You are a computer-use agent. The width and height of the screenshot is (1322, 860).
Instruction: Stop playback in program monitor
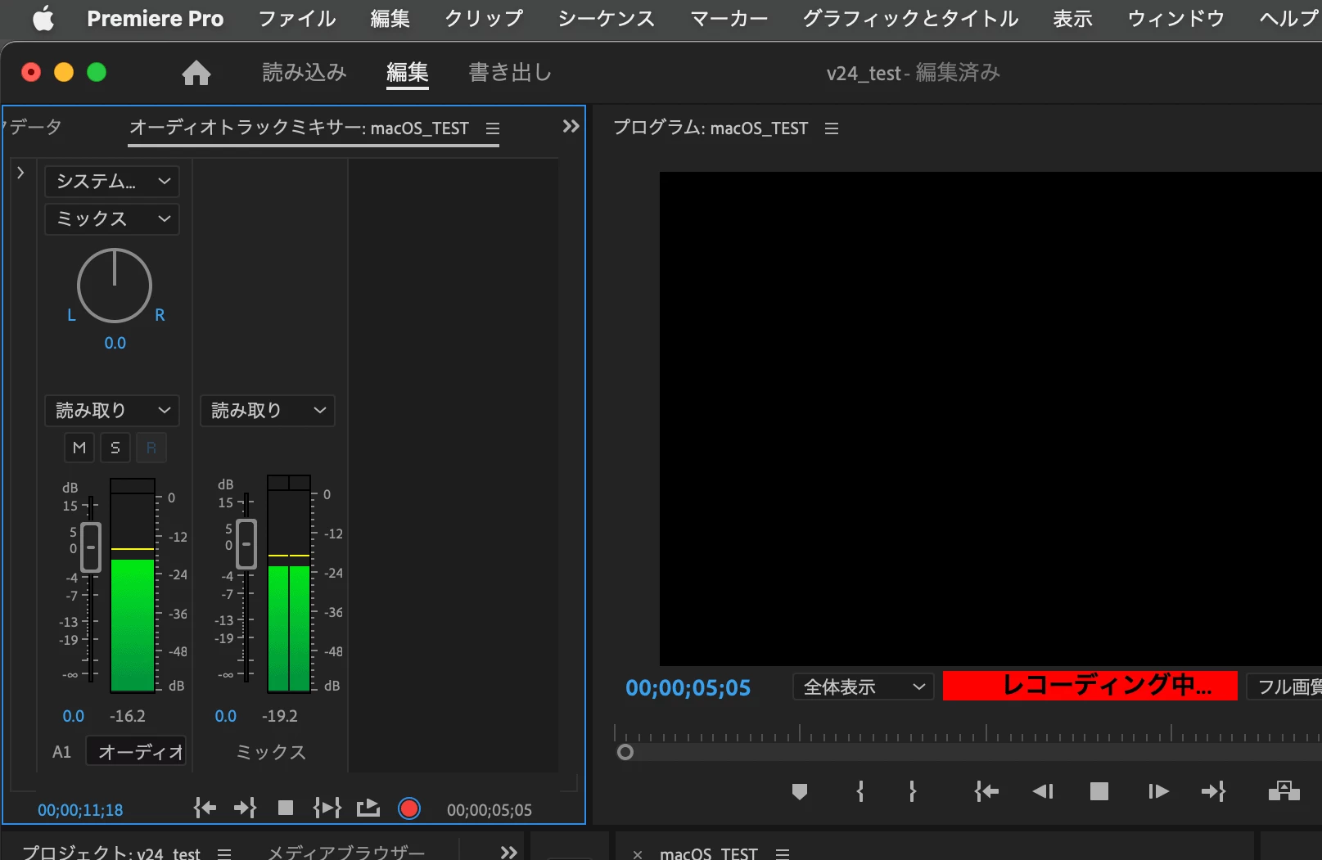[1099, 791]
